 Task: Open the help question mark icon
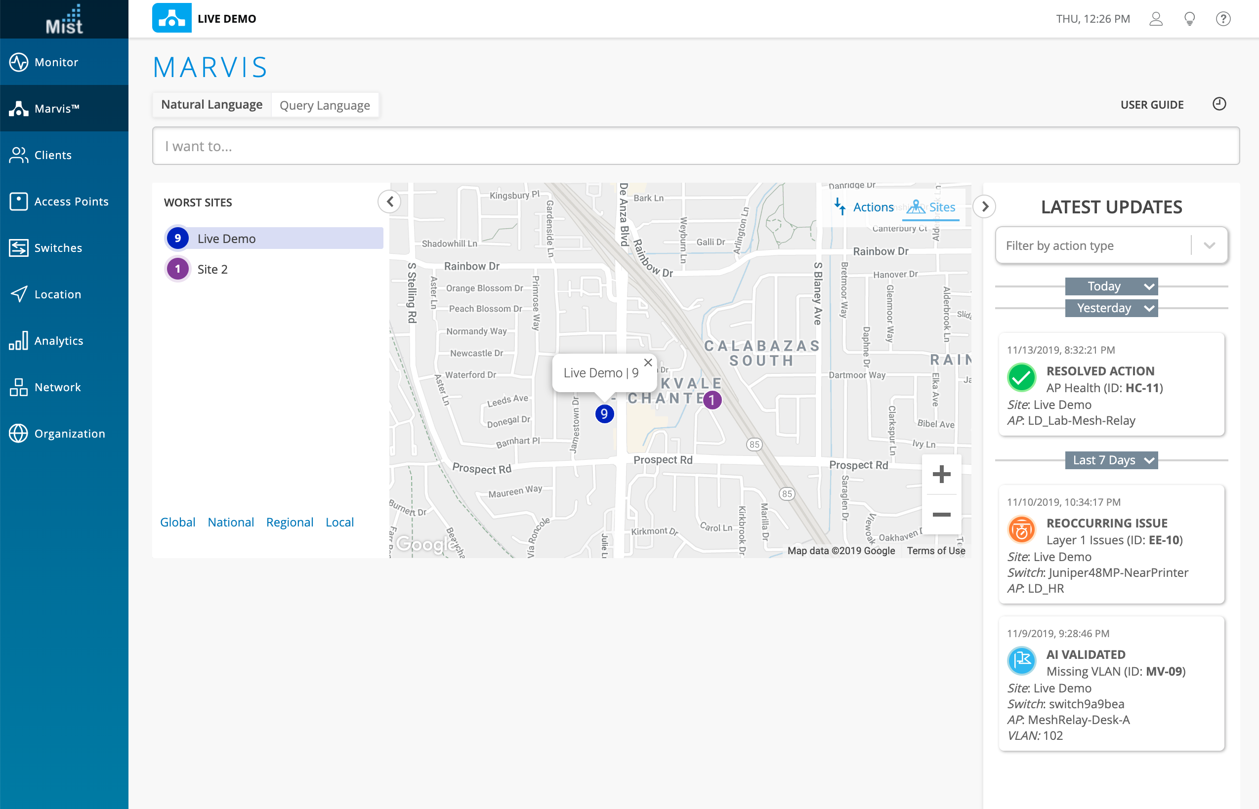[x=1223, y=19]
